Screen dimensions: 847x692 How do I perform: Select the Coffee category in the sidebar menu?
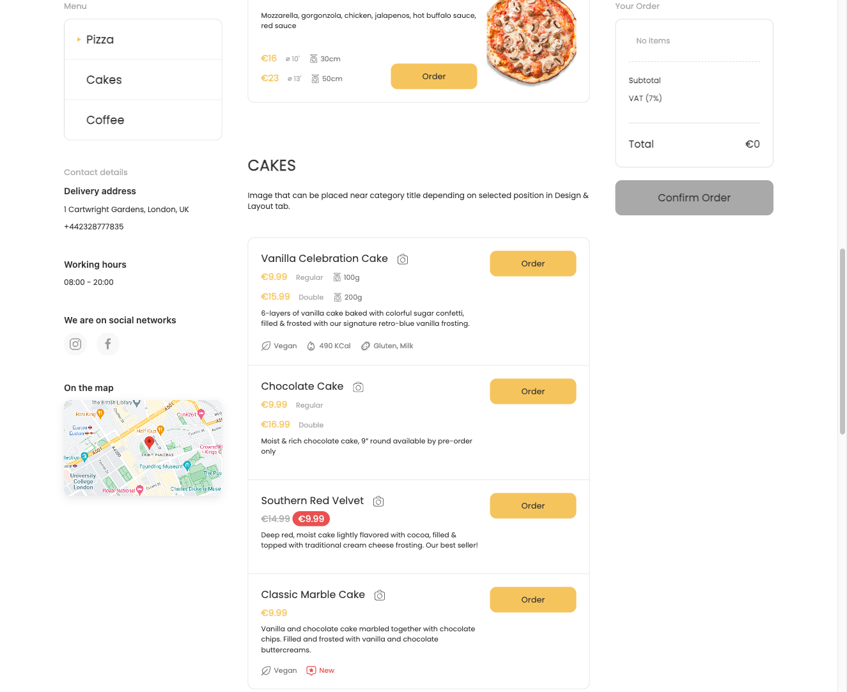point(105,119)
